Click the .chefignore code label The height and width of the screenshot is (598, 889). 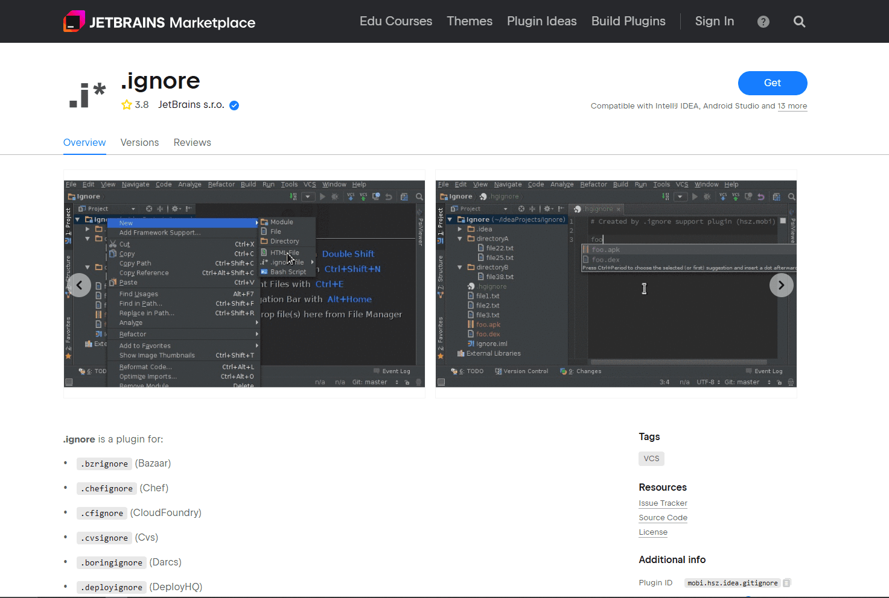click(x=107, y=488)
